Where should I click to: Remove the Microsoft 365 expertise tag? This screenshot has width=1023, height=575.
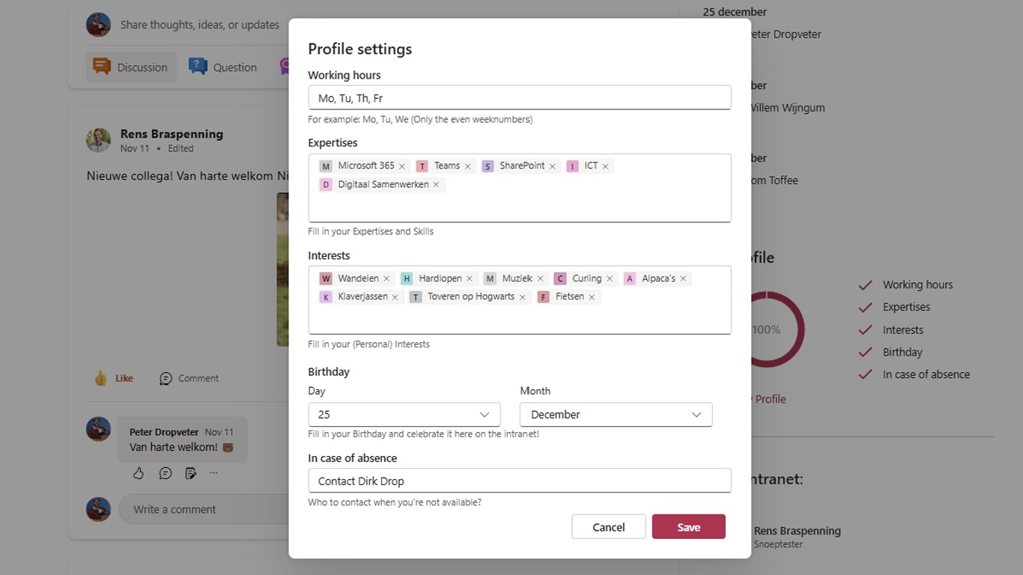coord(402,166)
